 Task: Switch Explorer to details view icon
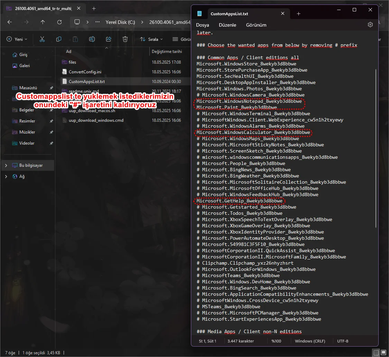[x=376, y=353]
